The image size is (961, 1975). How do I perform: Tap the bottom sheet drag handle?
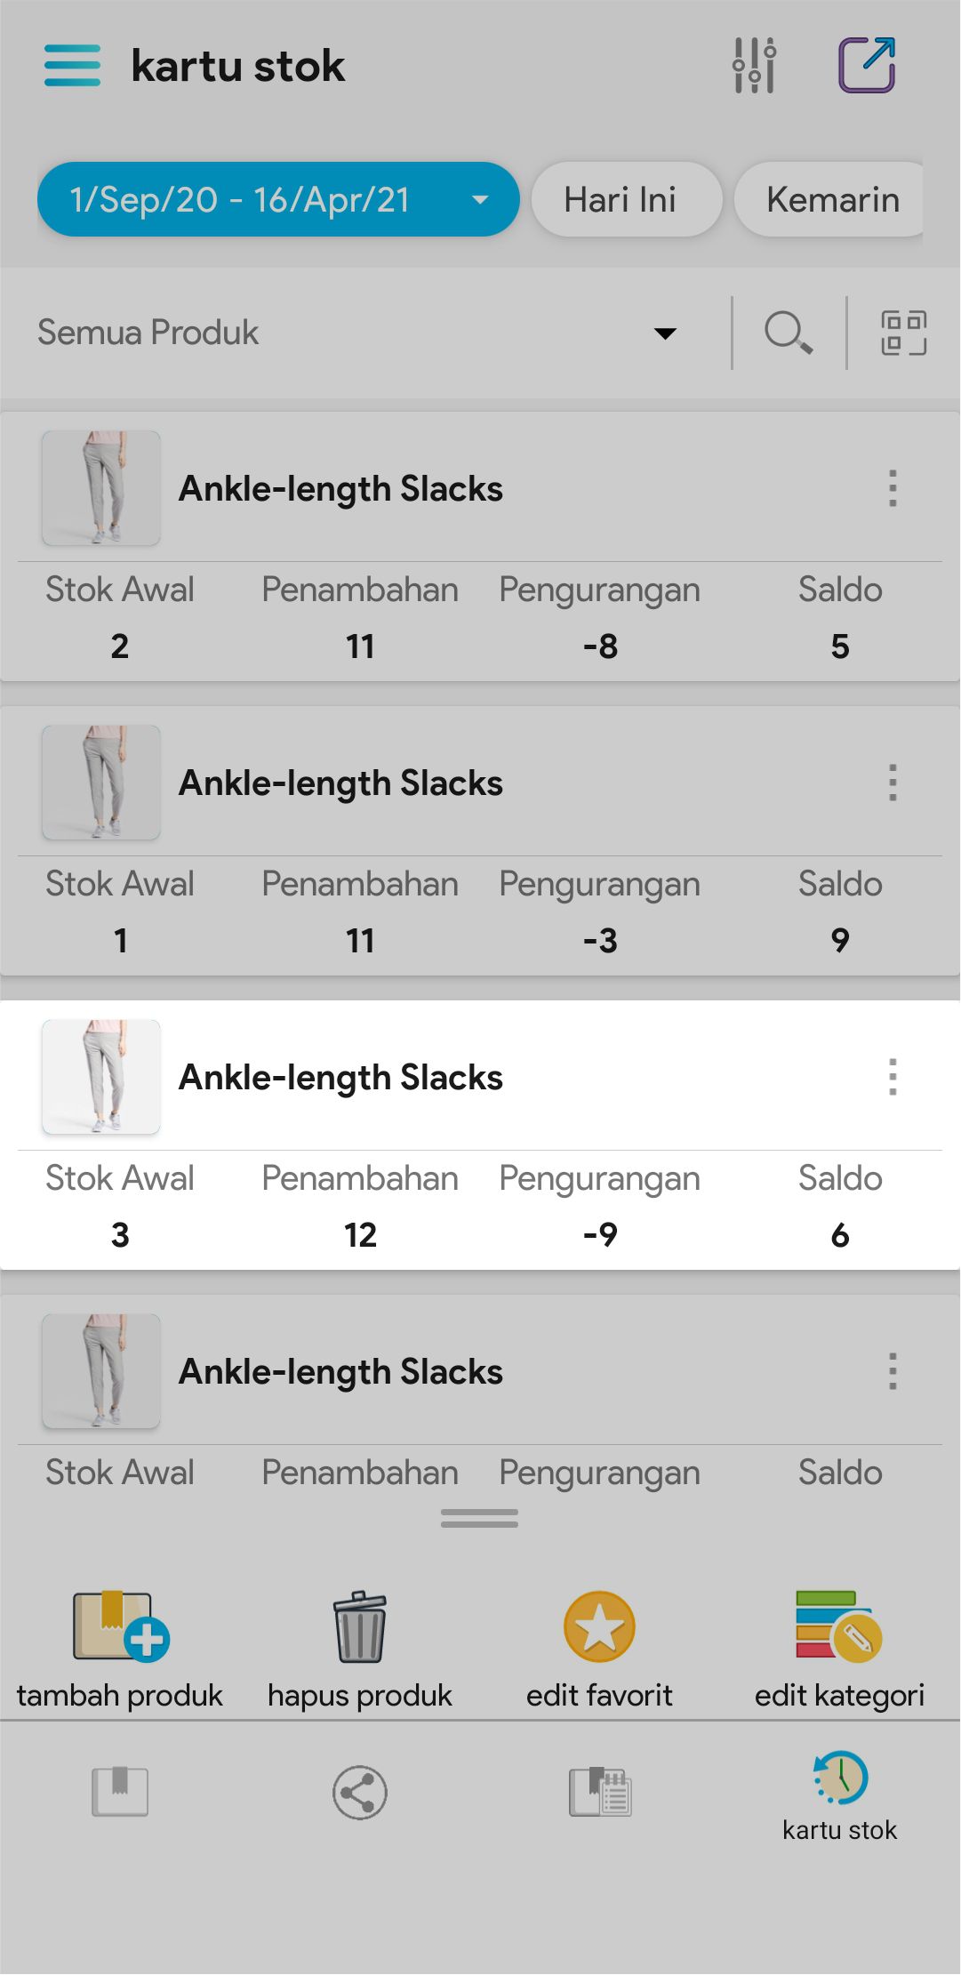coord(479,1518)
